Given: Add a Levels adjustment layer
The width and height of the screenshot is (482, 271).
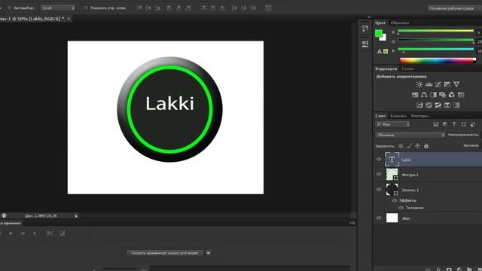Looking at the screenshot, I should pyautogui.click(x=429, y=84).
